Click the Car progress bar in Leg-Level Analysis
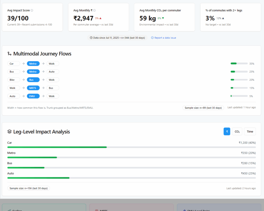 pyautogui.click(x=131, y=147)
